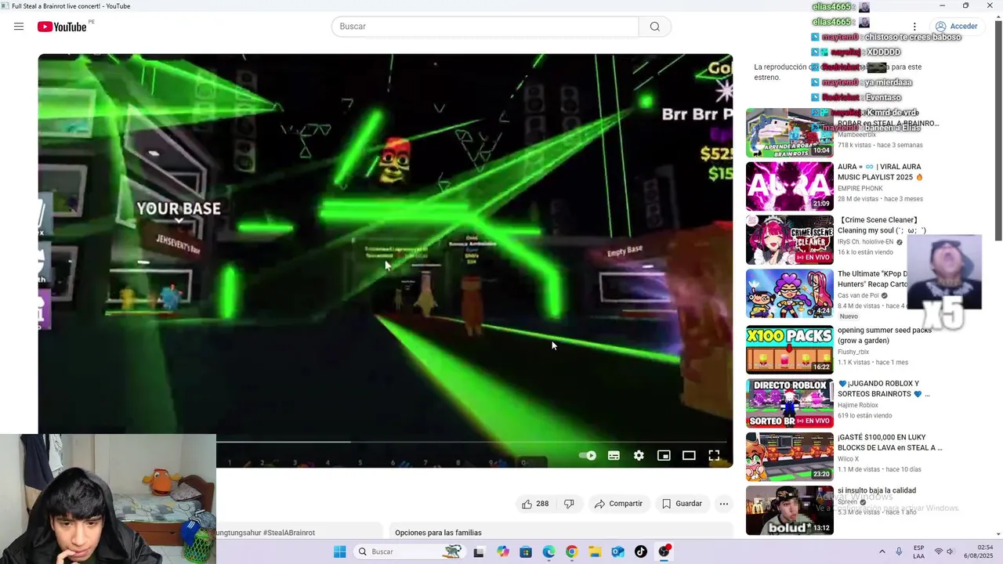The image size is (1003, 564).
Task: Open Wilco X channel name
Action: point(848,458)
